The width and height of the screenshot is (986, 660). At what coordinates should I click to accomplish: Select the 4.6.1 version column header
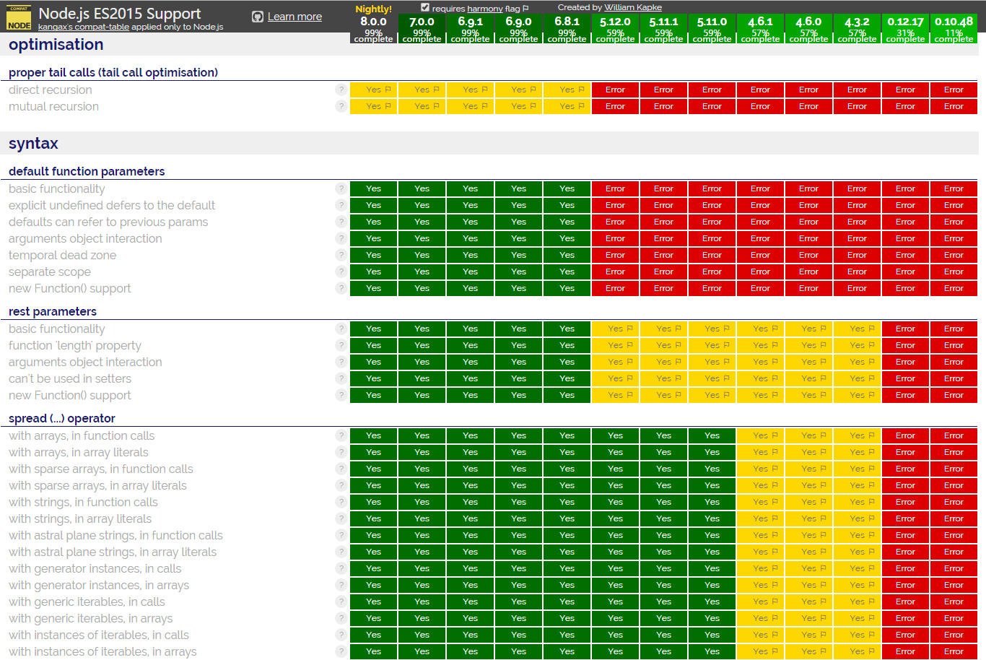click(760, 28)
